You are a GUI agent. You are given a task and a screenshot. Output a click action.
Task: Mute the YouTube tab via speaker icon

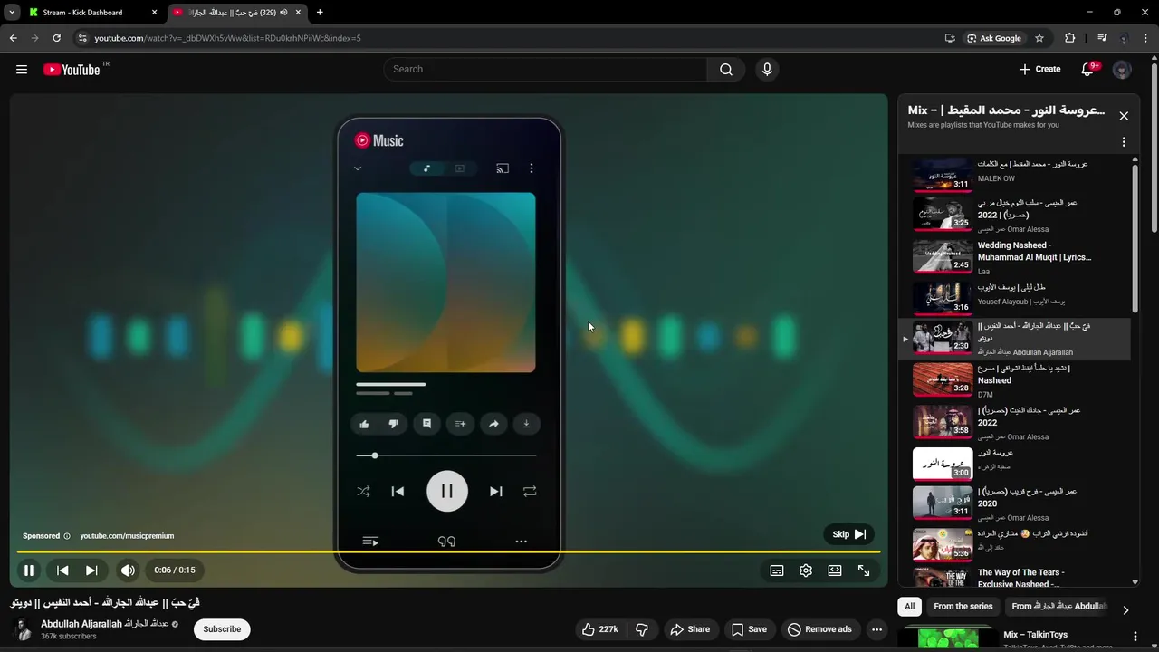(284, 13)
